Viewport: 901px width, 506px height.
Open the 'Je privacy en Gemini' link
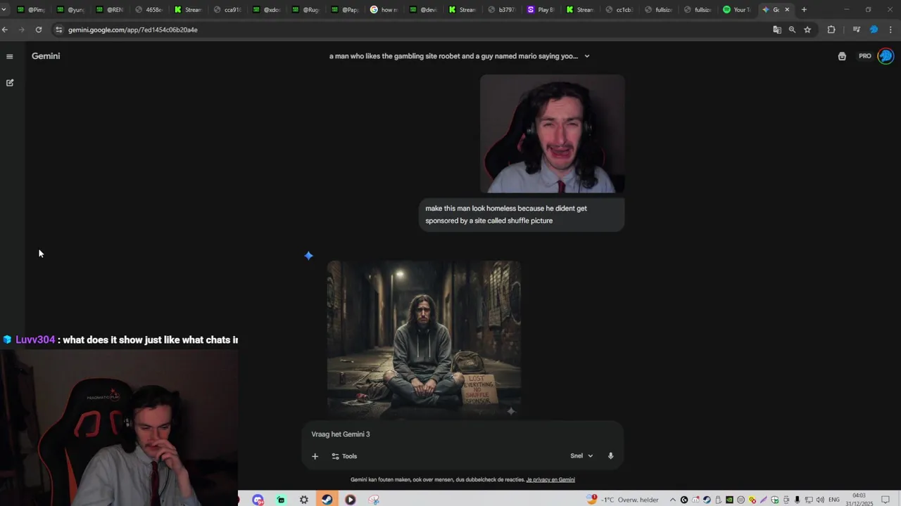point(550,480)
